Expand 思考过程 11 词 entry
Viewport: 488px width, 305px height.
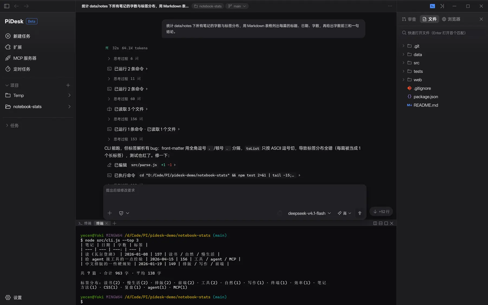124,79
